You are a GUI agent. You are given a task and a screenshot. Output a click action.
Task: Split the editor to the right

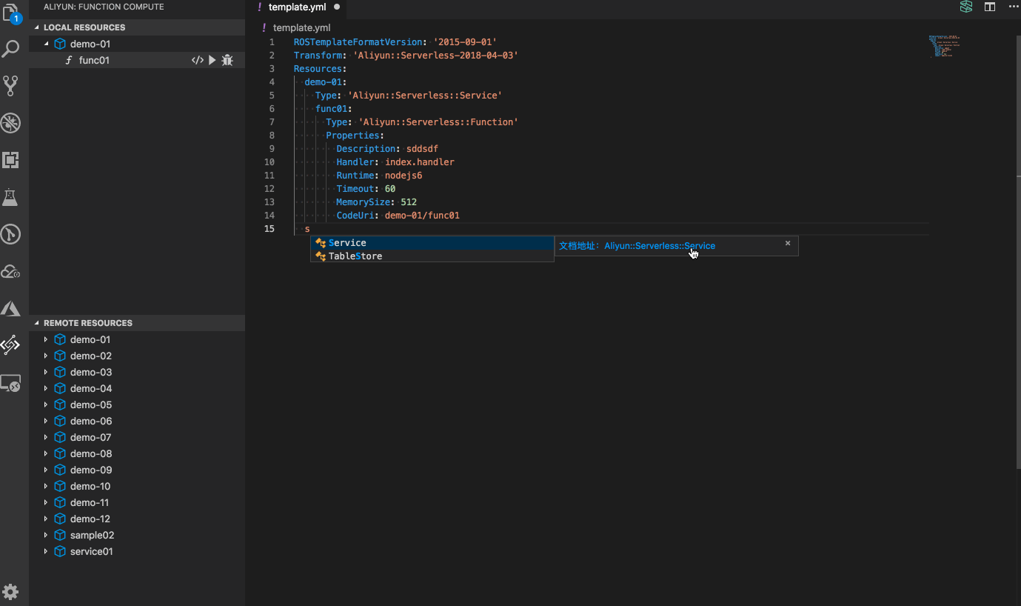(990, 7)
